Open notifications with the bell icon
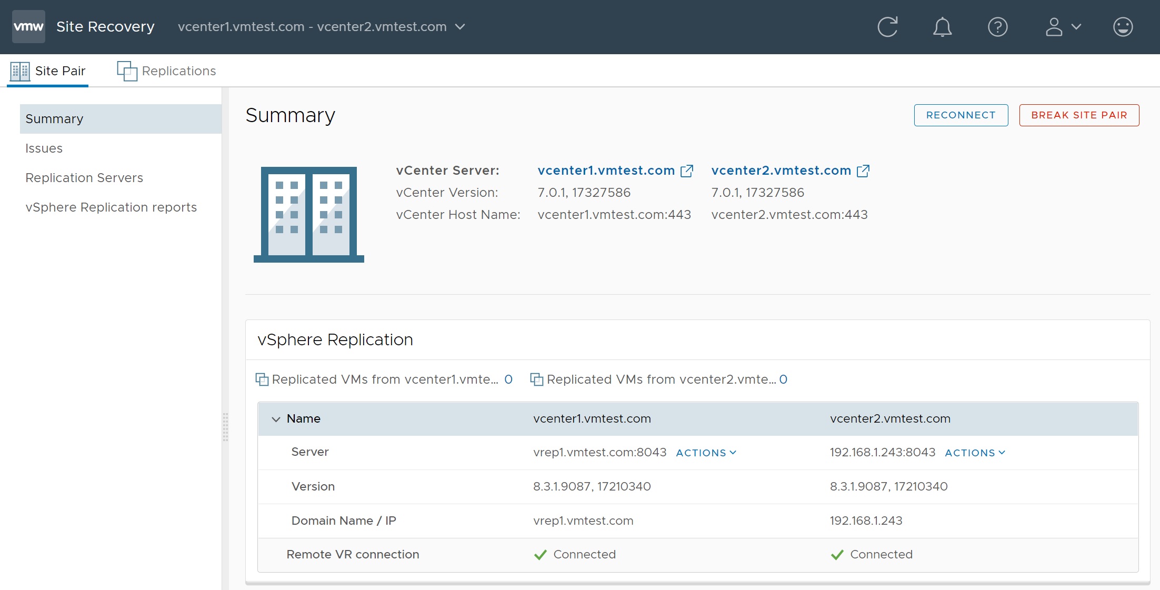 [942, 27]
